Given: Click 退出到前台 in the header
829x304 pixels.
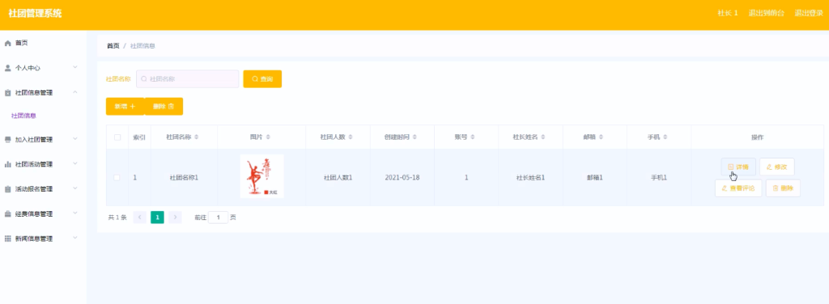Looking at the screenshot, I should coord(766,13).
